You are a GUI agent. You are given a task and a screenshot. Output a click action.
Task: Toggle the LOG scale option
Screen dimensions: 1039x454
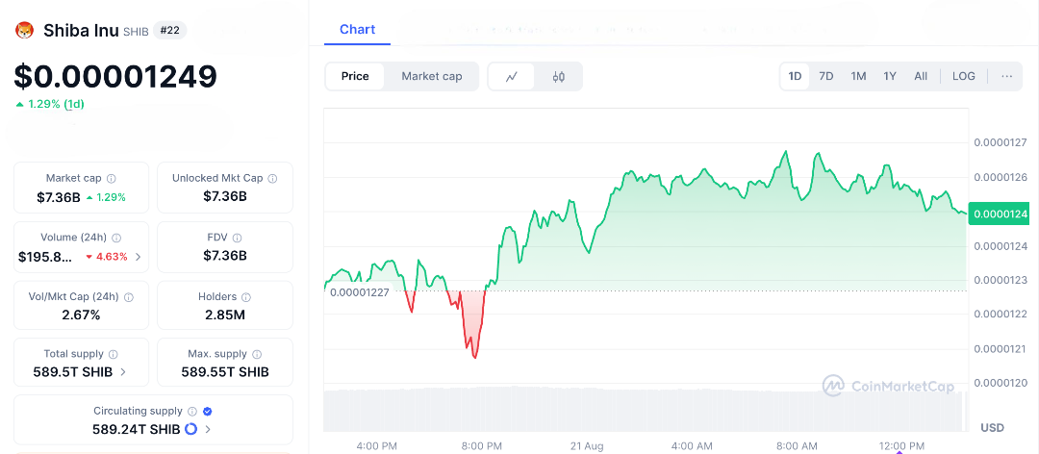[x=963, y=77]
